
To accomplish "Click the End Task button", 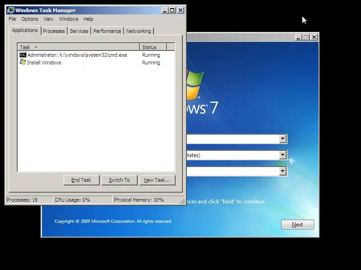I will pyautogui.click(x=82, y=180).
